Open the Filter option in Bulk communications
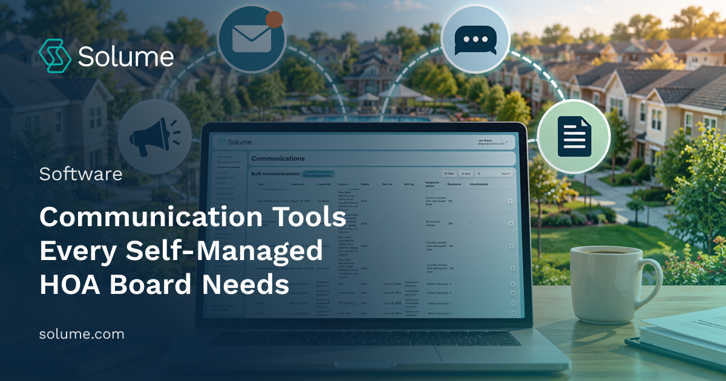 [450, 174]
